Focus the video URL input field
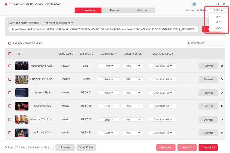Viewport: 230px width, 153px height. pyautogui.click(x=103, y=29)
